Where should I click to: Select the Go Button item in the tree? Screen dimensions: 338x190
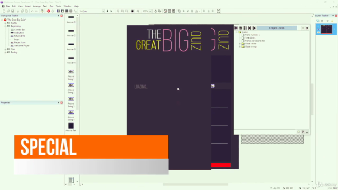[x=19, y=33]
